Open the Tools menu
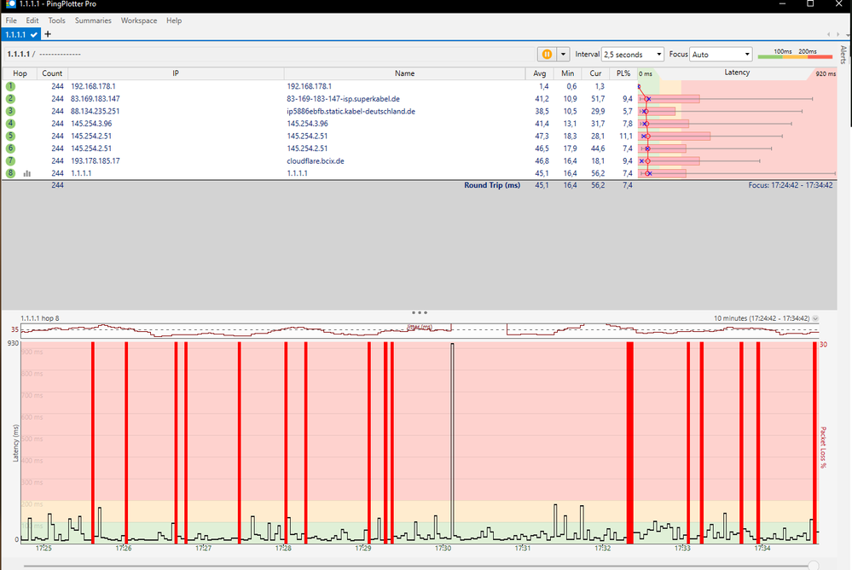 (x=56, y=20)
